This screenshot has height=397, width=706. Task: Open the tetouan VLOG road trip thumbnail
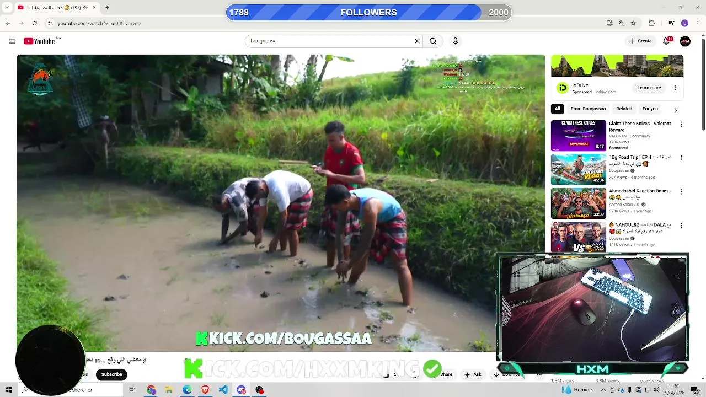click(578, 169)
